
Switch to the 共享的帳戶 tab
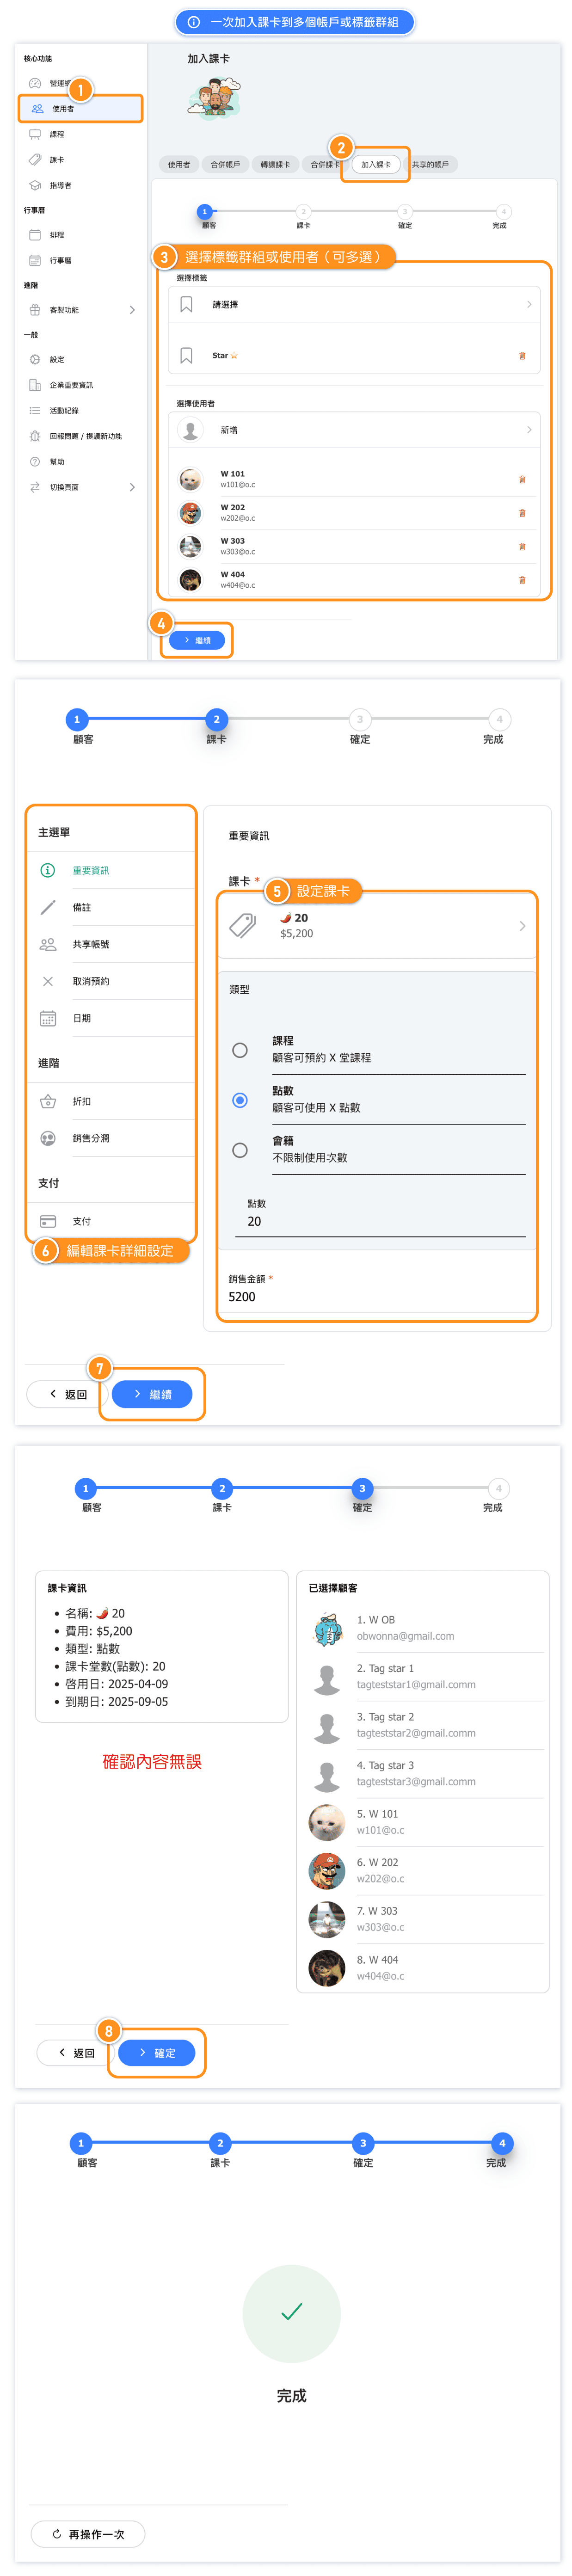click(x=430, y=165)
